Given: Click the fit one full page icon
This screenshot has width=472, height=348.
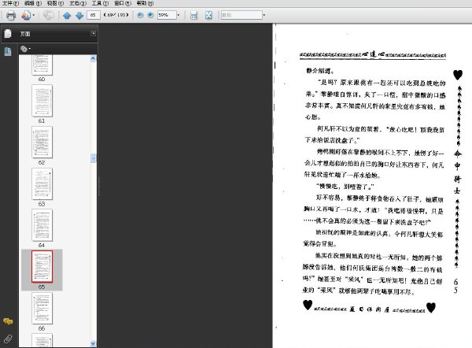Looking at the screenshot, I should pyautogui.click(x=208, y=15).
